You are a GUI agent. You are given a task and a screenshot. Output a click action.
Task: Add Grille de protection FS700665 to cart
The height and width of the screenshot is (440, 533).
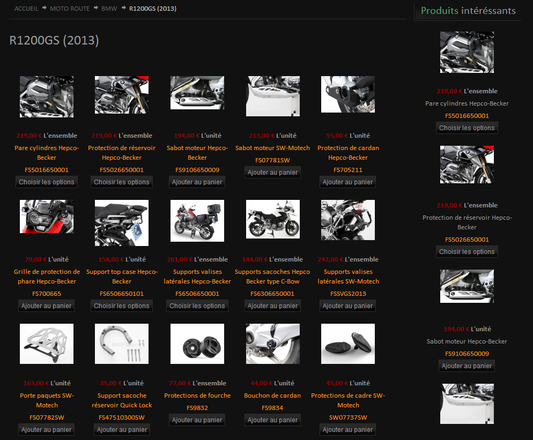[x=47, y=306]
